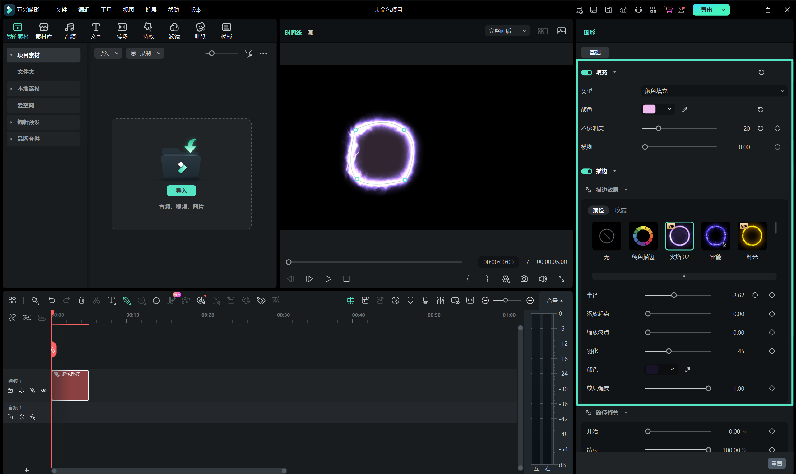Open the 类型 颜色填充 dropdown
The image size is (796, 474).
coord(714,91)
